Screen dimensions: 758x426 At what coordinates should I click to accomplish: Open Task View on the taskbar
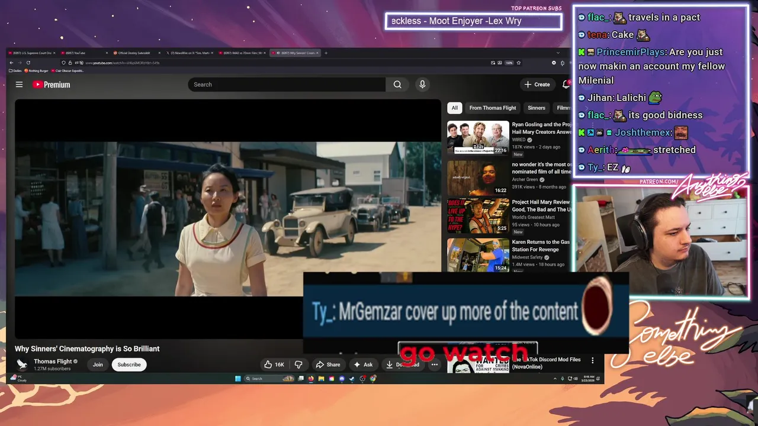point(301,379)
